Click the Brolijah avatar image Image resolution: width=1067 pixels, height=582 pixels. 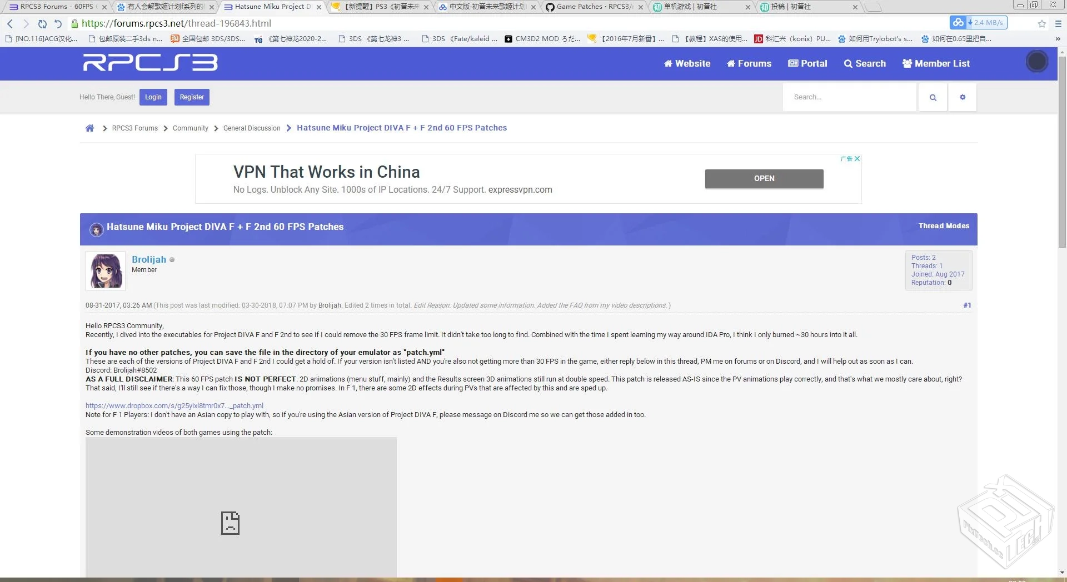106,271
